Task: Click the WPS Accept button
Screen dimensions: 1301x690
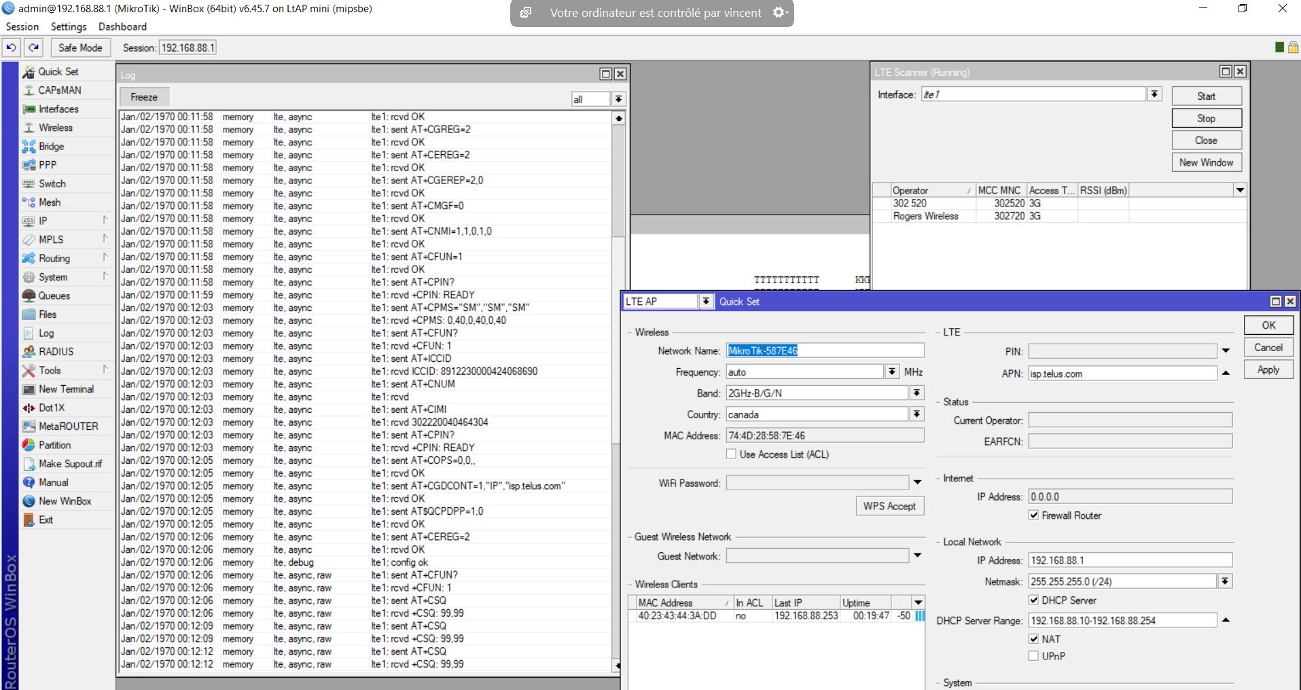Action: [889, 506]
